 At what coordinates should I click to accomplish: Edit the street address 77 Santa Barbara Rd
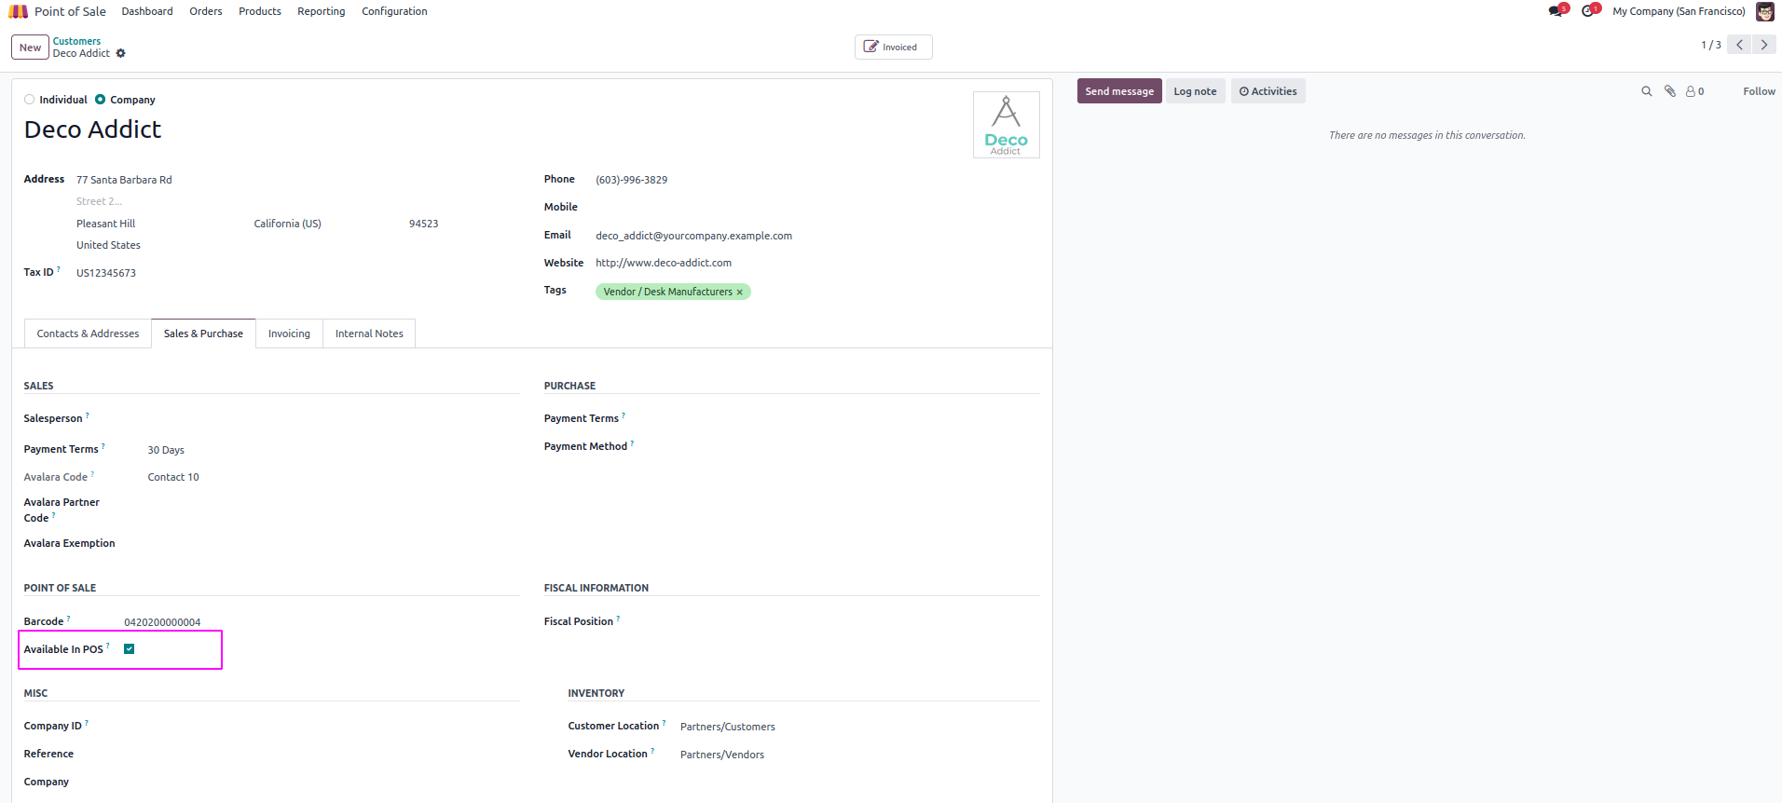tap(296, 180)
